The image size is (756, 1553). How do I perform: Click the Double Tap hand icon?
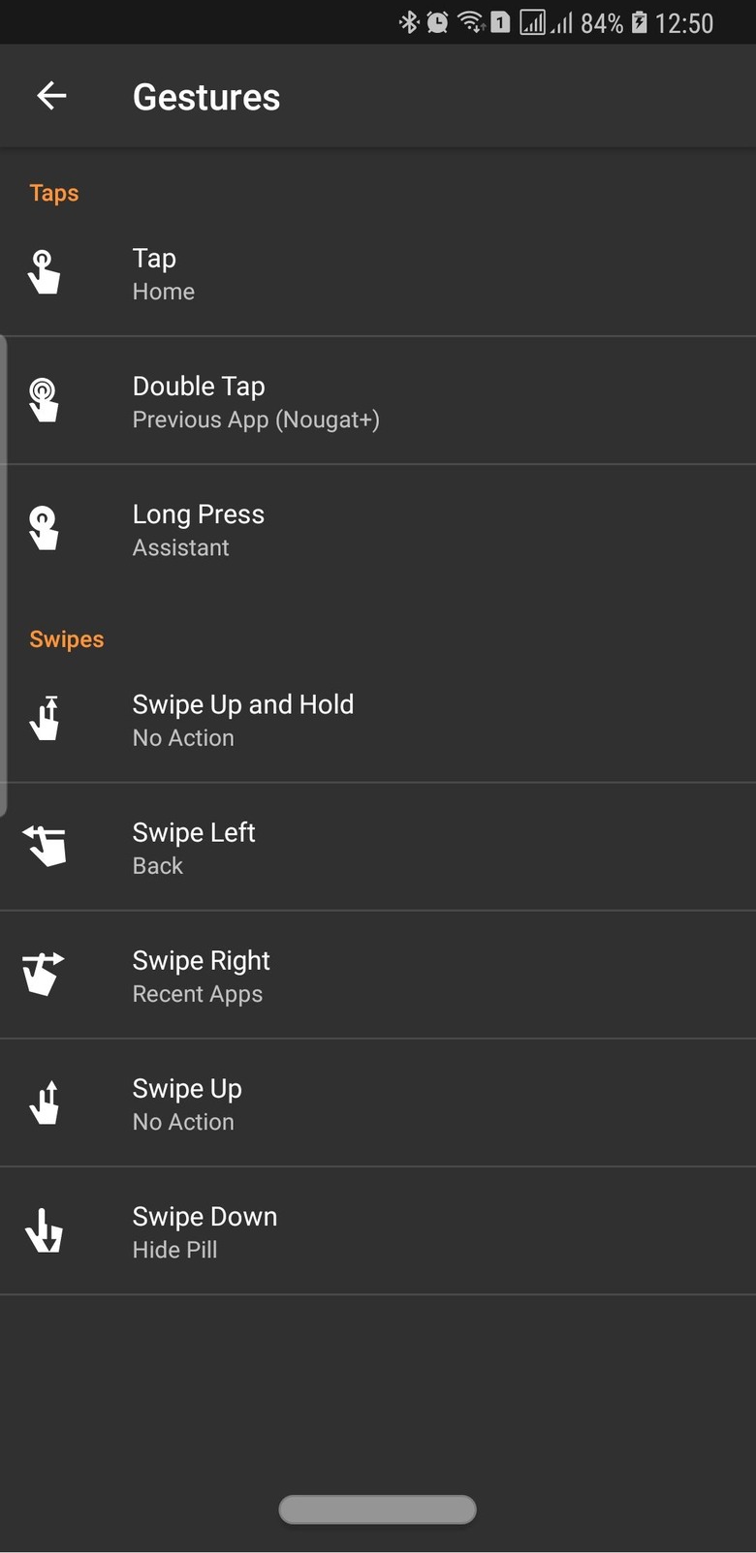click(44, 400)
